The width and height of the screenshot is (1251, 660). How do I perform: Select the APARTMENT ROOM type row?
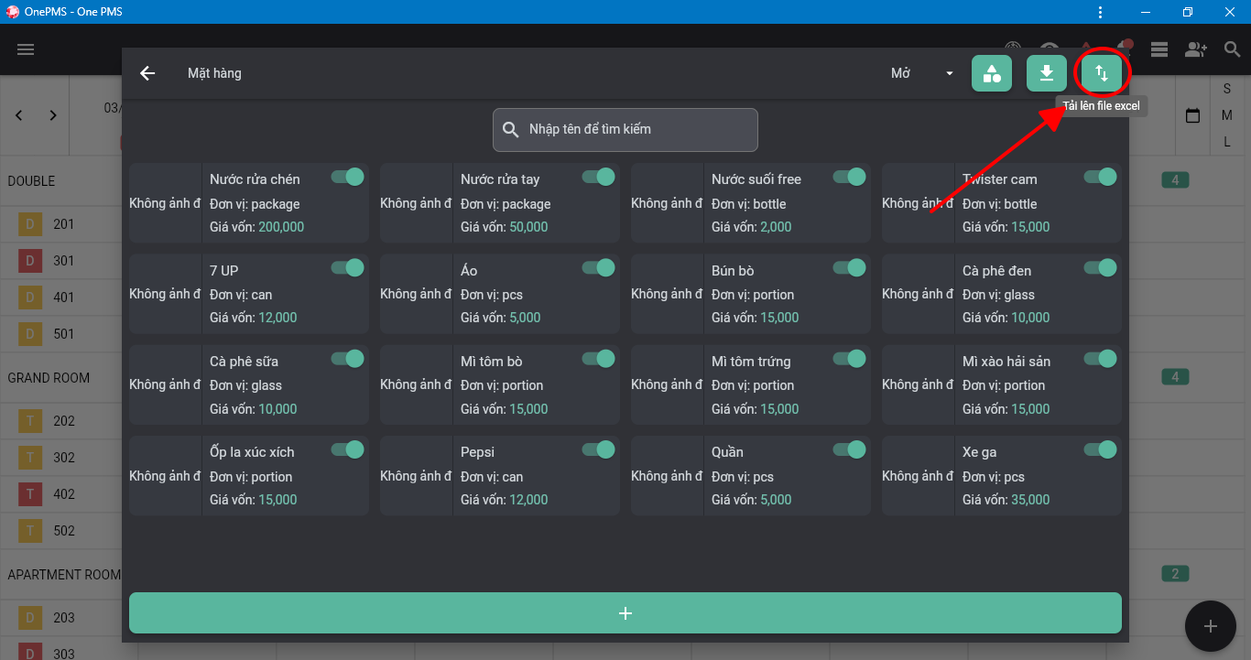(x=64, y=575)
